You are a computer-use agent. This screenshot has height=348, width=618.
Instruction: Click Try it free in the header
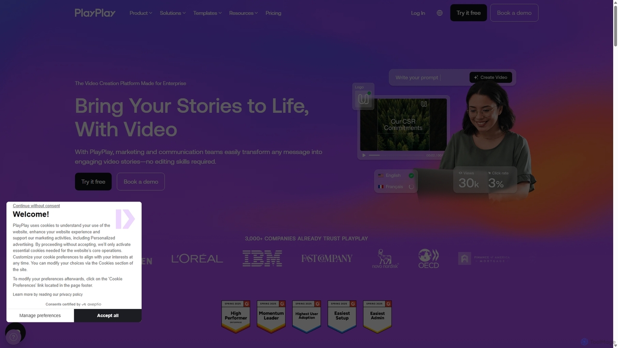pos(468,13)
